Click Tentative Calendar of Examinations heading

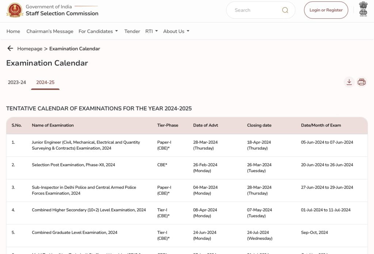(x=99, y=108)
